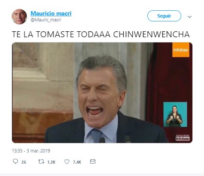Open the round profile avatar of Mauricio macri
The height and width of the screenshot is (176, 204).
[x=19, y=17]
